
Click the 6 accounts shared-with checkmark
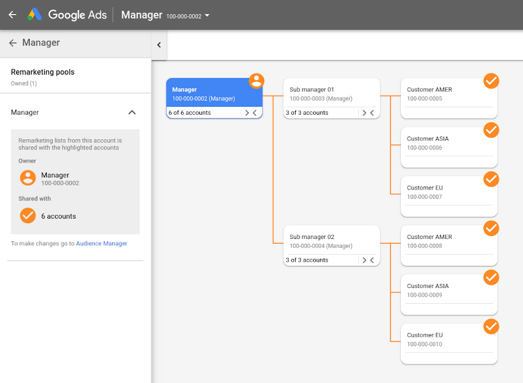(x=27, y=216)
